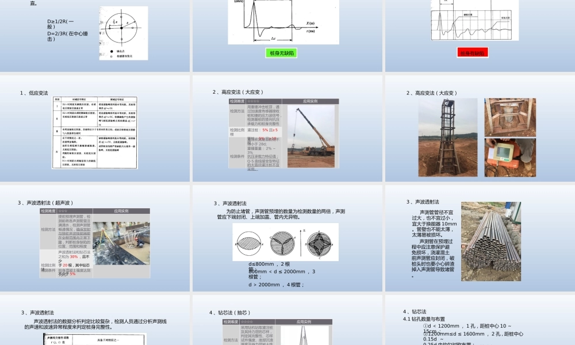Select the 4.1 钻孔数量与布置 heading

[x=424, y=319]
